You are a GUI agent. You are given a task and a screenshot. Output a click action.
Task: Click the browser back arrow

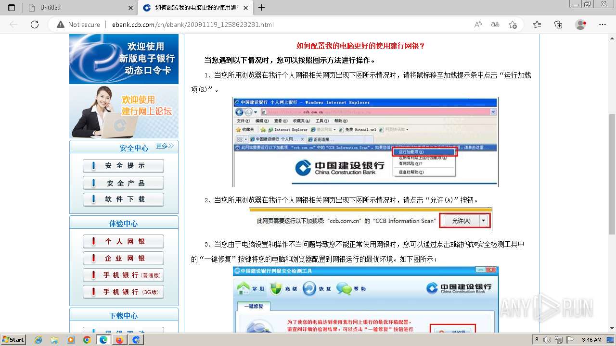click(x=13, y=25)
